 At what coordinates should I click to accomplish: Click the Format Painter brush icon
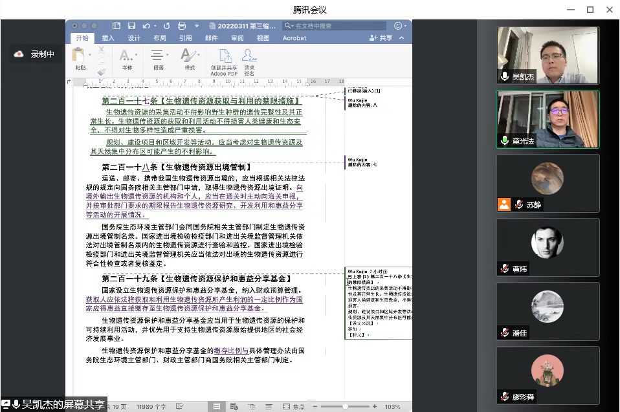point(101,72)
